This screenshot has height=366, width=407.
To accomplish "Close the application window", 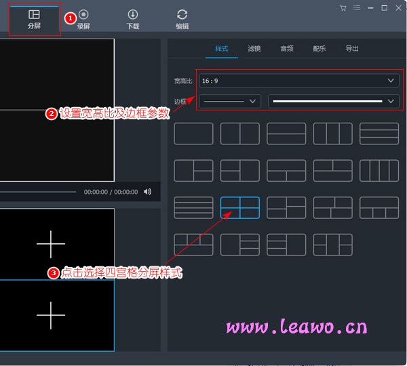I will pyautogui.click(x=398, y=8).
